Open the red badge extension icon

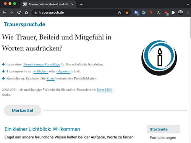[x=166, y=13]
